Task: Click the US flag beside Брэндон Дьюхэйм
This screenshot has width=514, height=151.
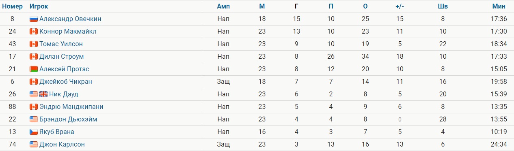Action: click(34, 119)
